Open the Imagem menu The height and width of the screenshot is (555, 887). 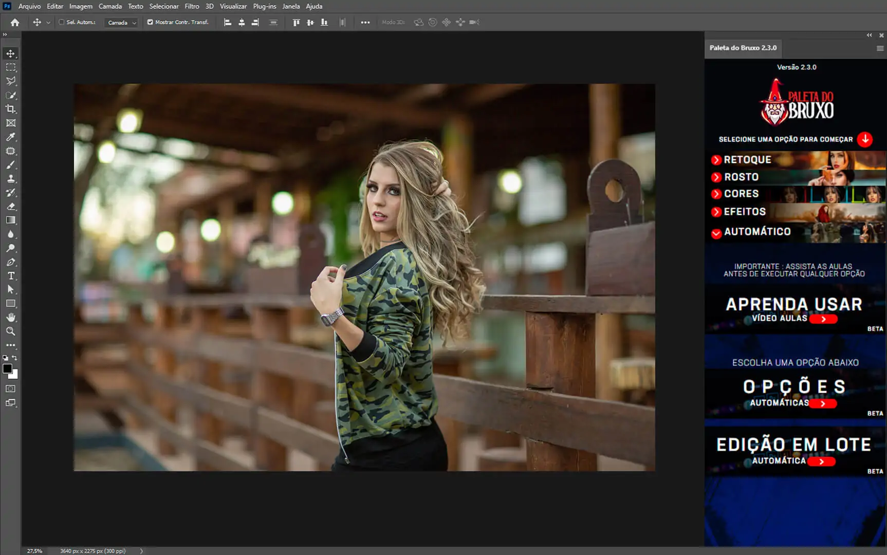click(x=81, y=6)
